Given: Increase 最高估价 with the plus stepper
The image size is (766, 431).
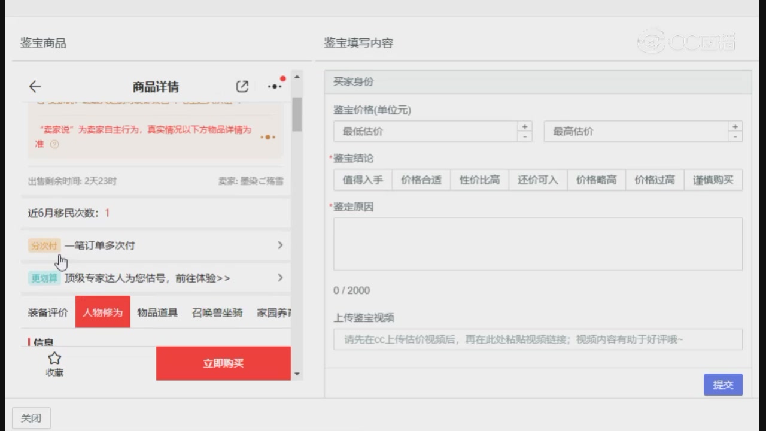Looking at the screenshot, I should click(735, 126).
